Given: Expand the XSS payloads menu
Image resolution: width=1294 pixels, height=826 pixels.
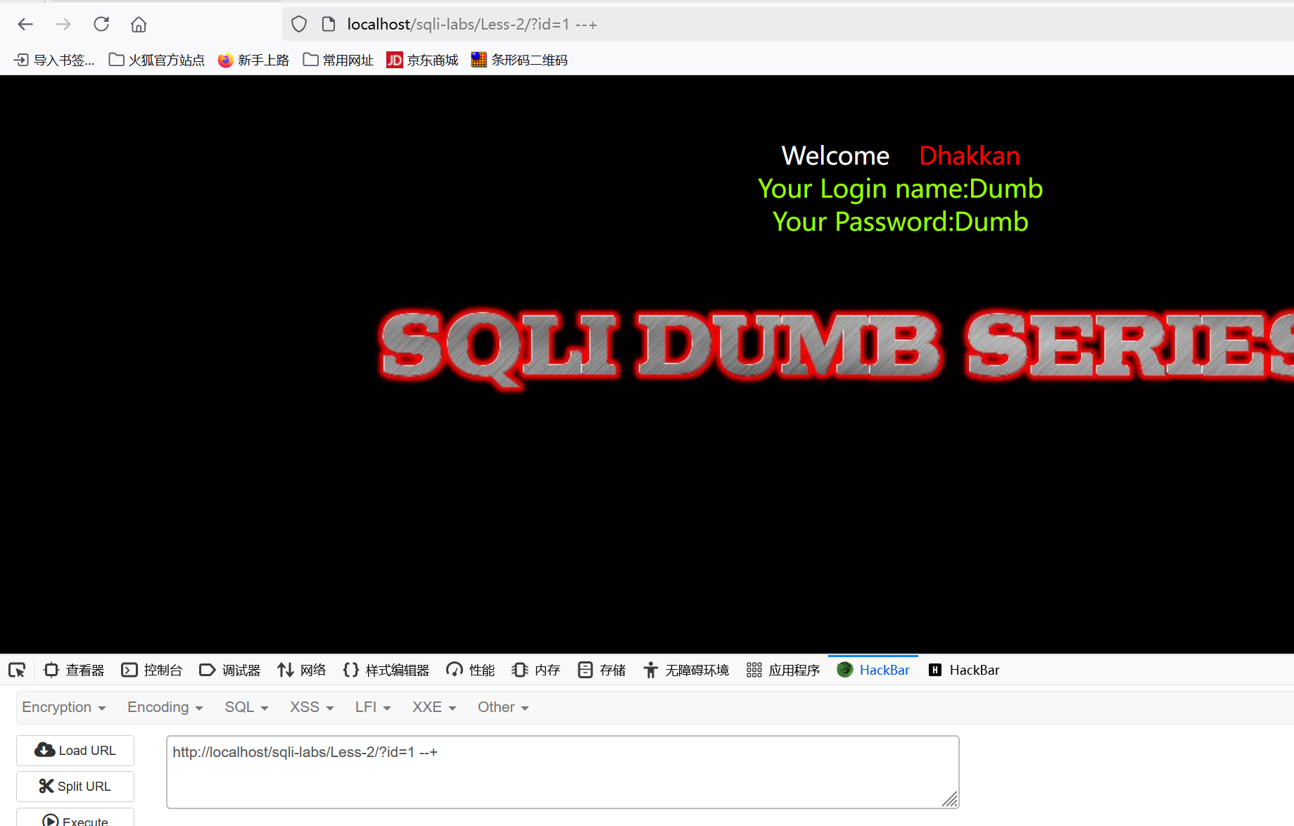Looking at the screenshot, I should (310, 706).
